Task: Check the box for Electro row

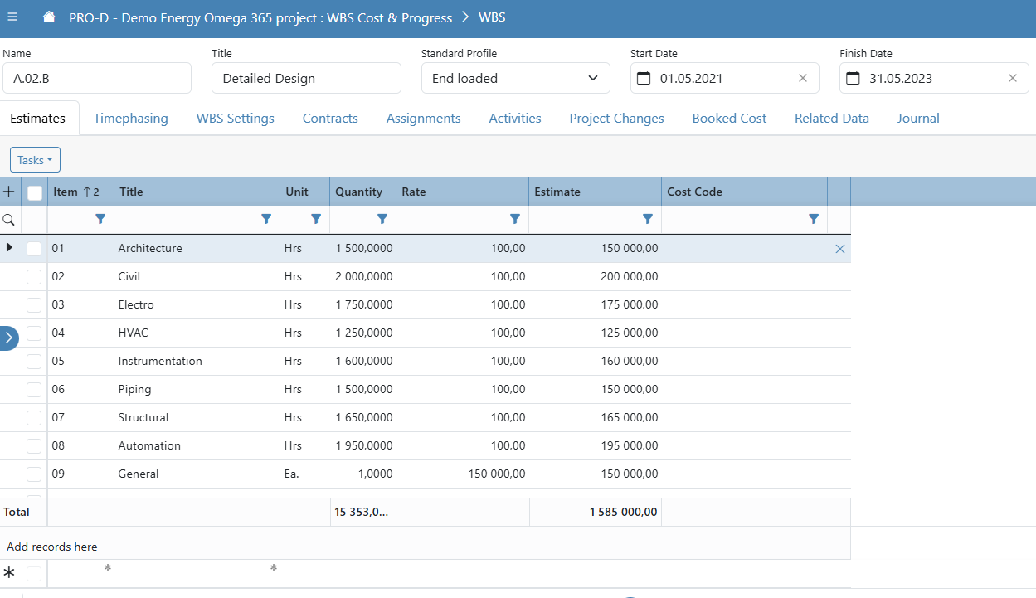Action: click(x=34, y=304)
